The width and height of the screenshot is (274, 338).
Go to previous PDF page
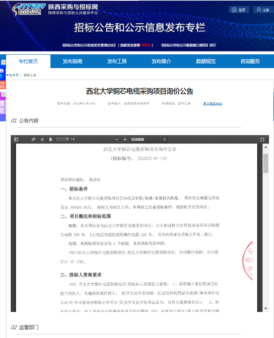coord(42,139)
